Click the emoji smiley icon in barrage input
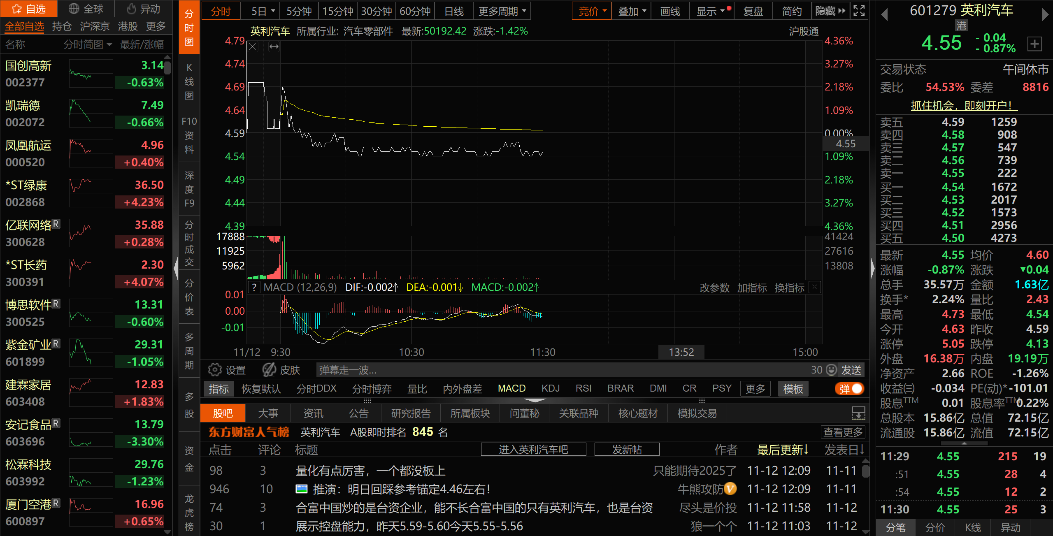Viewport: 1053px width, 536px height. pos(832,370)
